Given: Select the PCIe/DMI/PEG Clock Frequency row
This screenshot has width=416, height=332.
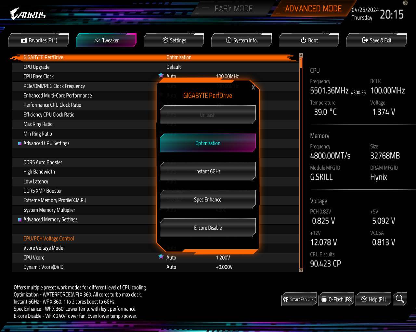Looking at the screenshot, I should (155, 86).
